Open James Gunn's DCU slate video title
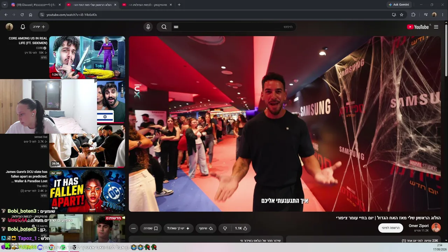 (26, 176)
